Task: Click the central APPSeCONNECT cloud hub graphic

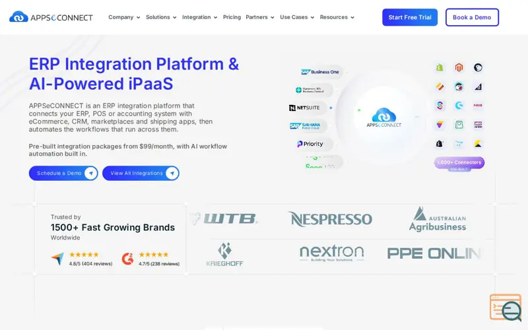Action: 384,117
